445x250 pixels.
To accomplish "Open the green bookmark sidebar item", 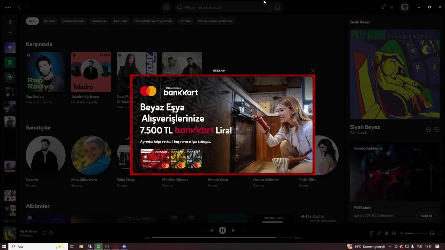I will click(10, 63).
